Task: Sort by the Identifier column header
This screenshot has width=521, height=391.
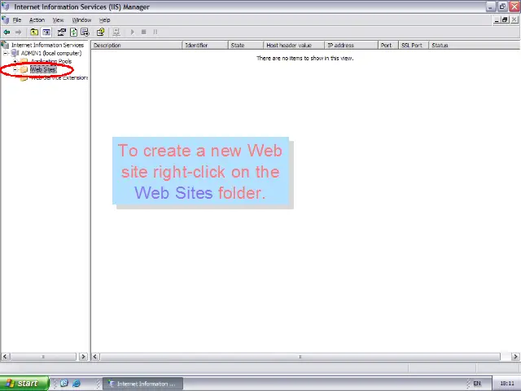Action: pyautogui.click(x=205, y=46)
